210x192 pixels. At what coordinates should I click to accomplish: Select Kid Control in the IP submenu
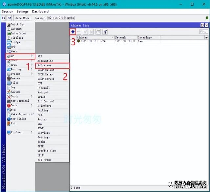coord(52,101)
